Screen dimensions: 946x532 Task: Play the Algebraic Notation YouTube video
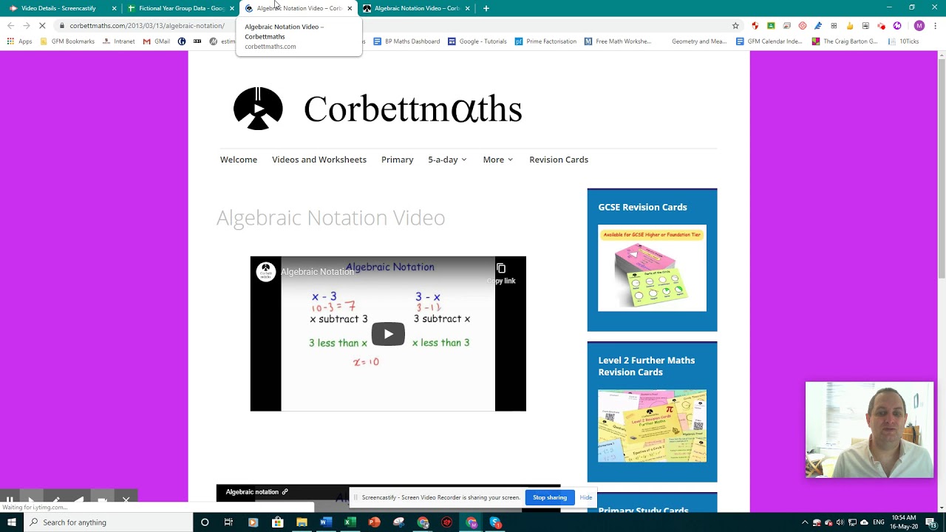click(x=388, y=334)
